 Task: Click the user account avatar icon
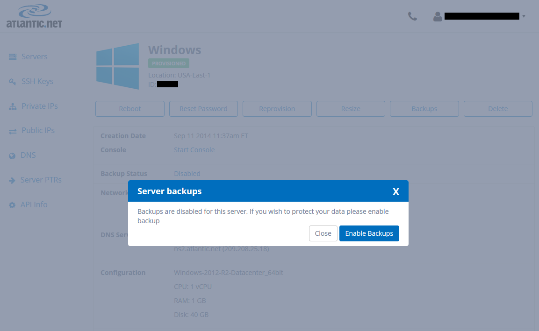pyautogui.click(x=438, y=16)
